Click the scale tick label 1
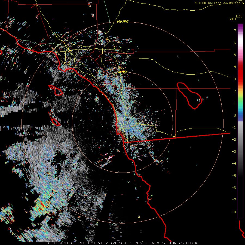 click(235, 103)
